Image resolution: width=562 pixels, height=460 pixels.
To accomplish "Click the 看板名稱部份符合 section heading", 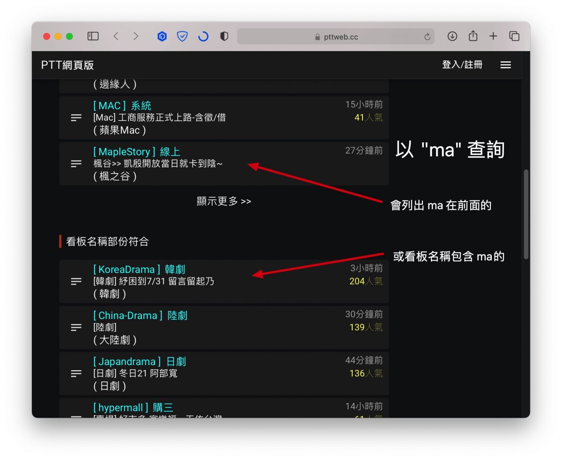I will coord(107,241).
